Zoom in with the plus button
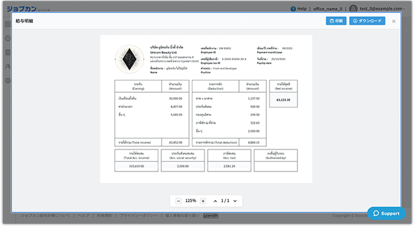 [203, 201]
